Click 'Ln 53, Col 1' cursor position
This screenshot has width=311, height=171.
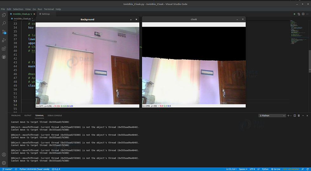tap(231, 169)
